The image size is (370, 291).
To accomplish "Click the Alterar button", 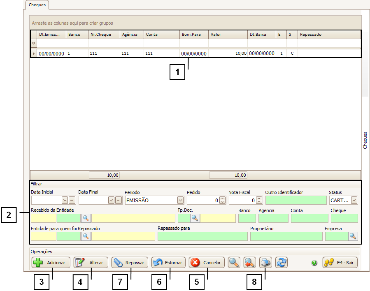I will click(91, 263).
